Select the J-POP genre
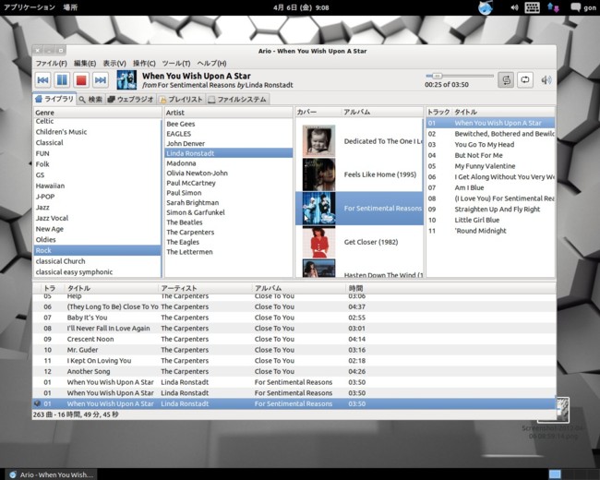Screen dimensions: 600x480 [x=97, y=197]
